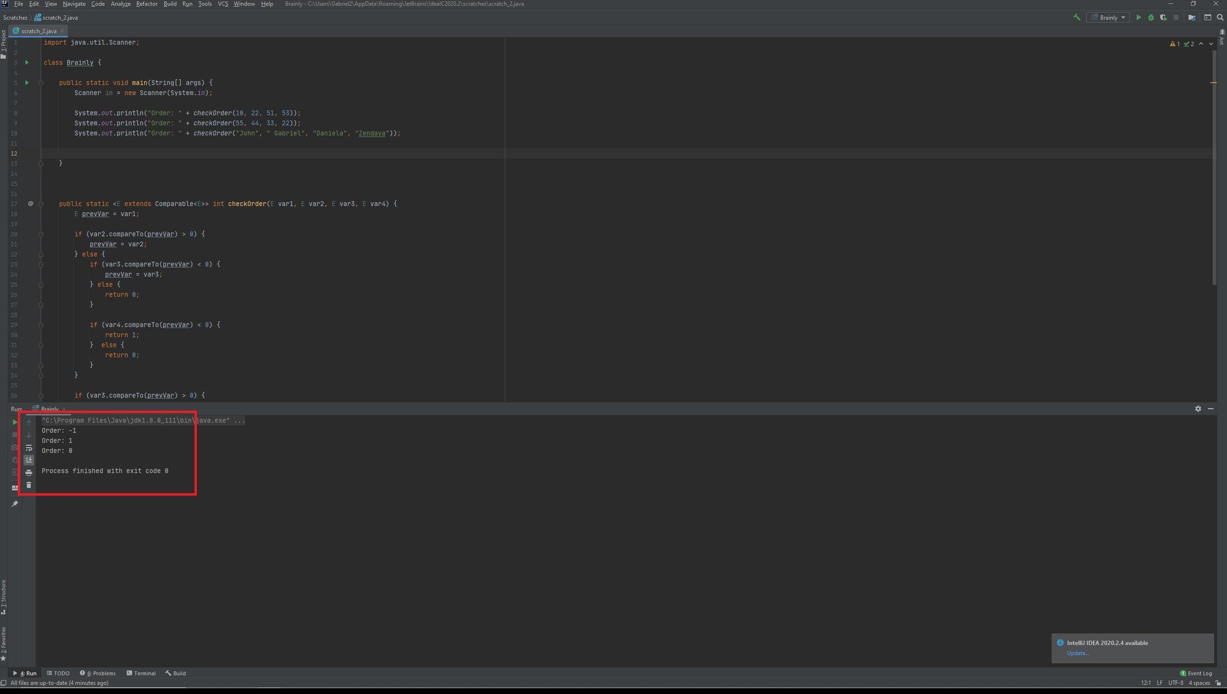The width and height of the screenshot is (1227, 694).
Task: Open the Event Log button
Action: (1196, 673)
